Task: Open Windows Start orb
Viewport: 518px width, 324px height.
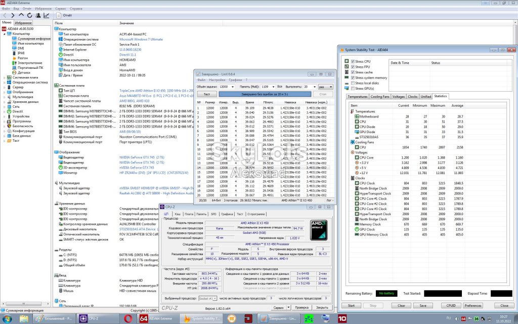Action: click(7, 319)
